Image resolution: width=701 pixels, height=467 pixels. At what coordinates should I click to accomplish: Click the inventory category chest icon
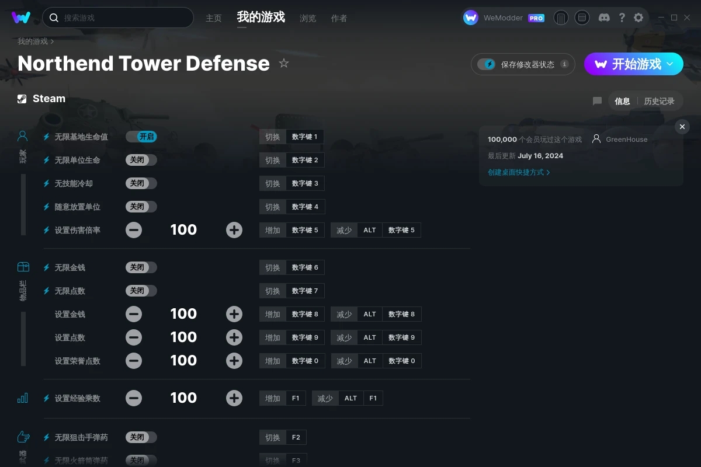(x=23, y=267)
